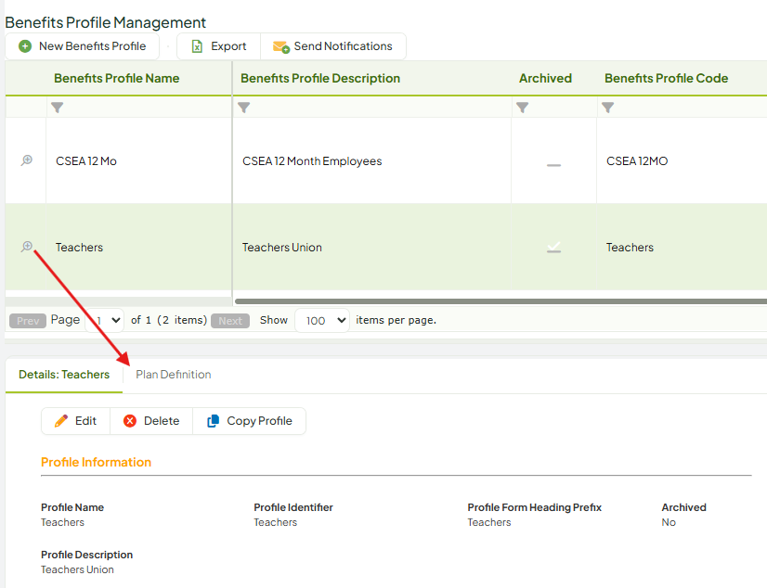Click the horizontal scrollbar under the table
767x588 pixels.
coord(500,301)
